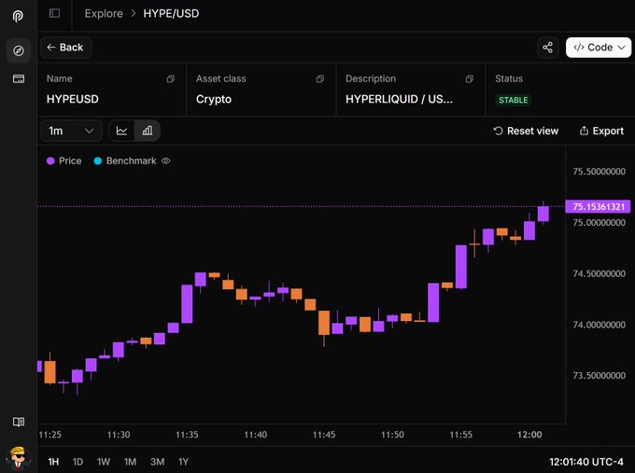Image resolution: width=635 pixels, height=473 pixels.
Task: Click the 11:25 time axis label
Action: 49,435
